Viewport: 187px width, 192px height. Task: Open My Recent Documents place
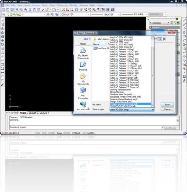tap(83, 54)
